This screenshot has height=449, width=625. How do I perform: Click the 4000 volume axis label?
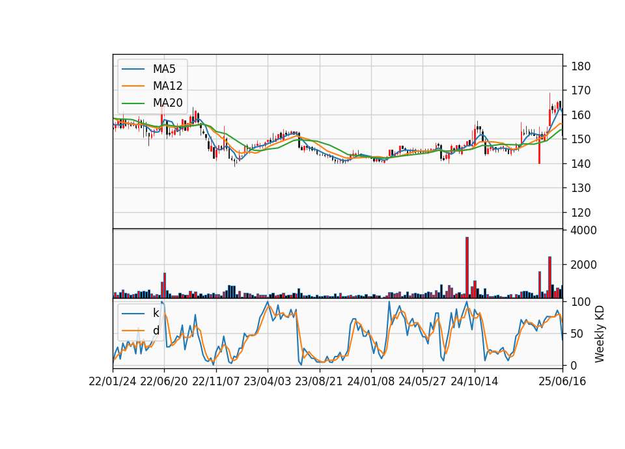tap(584, 230)
